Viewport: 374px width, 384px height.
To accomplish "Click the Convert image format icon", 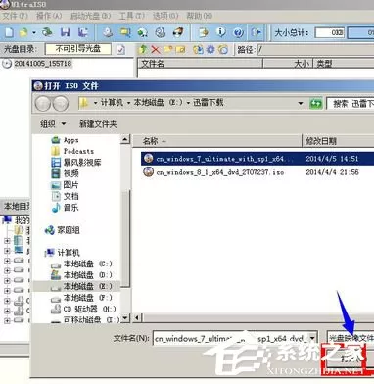I will pos(143,32).
